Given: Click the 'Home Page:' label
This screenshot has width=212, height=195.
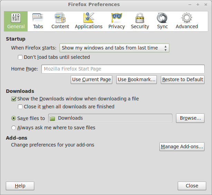Looking at the screenshot, I should point(25,69).
